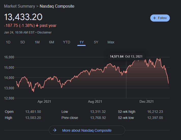Click the Aug 2021 axis label

95,101
